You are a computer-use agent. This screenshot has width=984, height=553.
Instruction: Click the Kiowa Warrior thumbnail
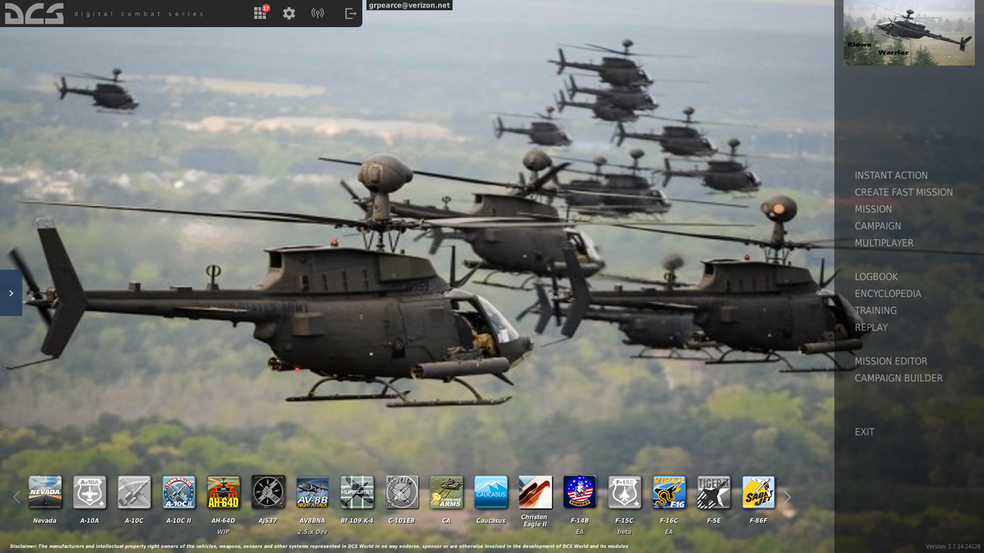[909, 32]
